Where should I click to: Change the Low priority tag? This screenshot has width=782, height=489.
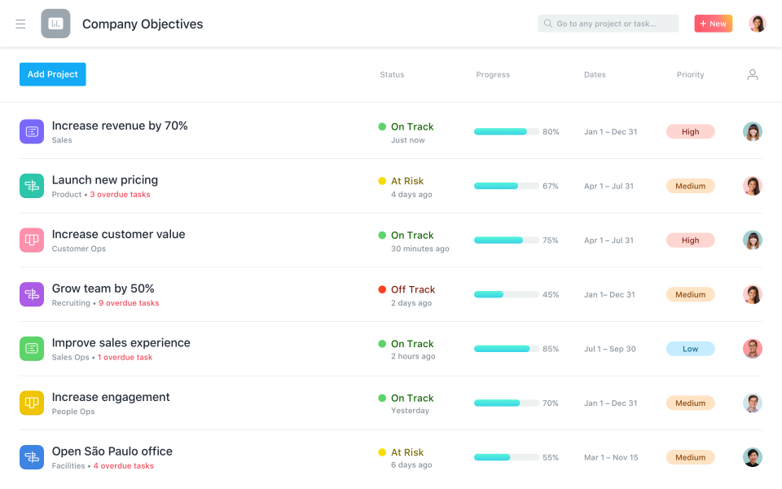point(690,349)
